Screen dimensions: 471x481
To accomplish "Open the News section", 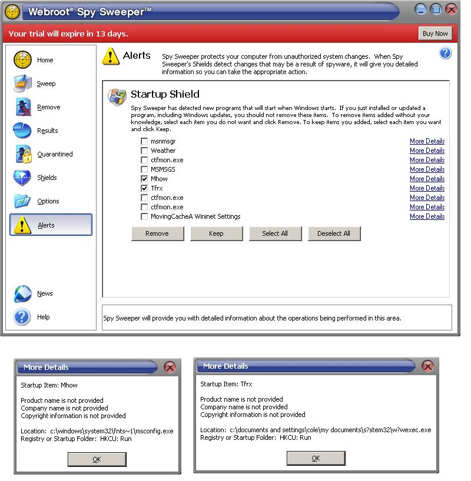I will pos(45,293).
